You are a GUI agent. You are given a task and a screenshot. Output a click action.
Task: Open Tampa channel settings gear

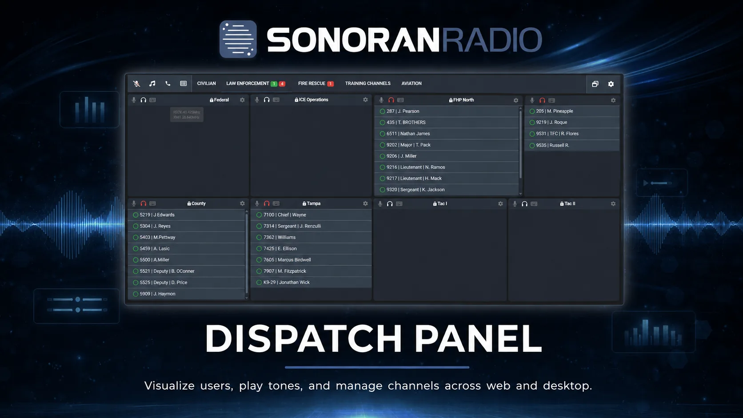365,203
